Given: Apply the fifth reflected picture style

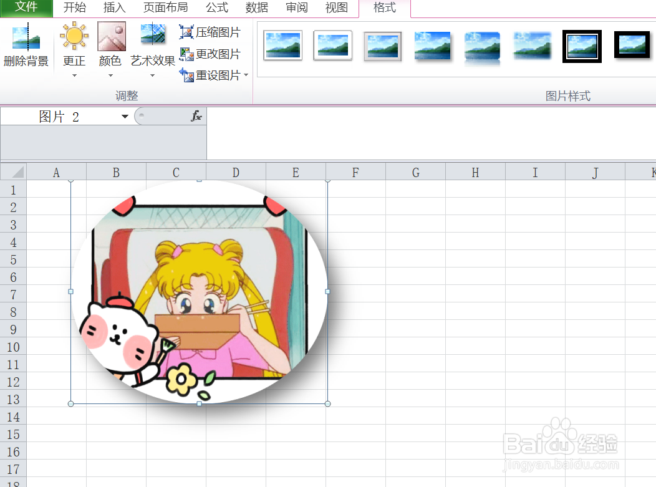Looking at the screenshot, I should click(482, 48).
